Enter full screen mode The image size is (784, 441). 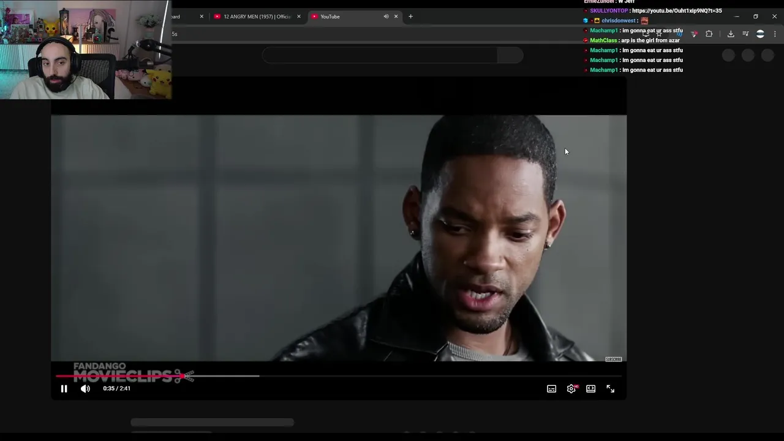tap(610, 388)
